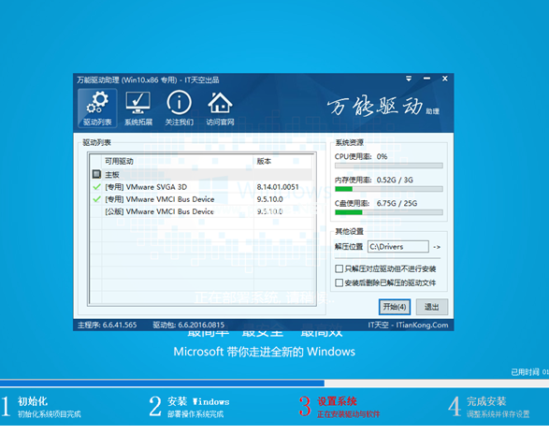
Task: Click installer step 4 完成安装
Action: point(489,407)
